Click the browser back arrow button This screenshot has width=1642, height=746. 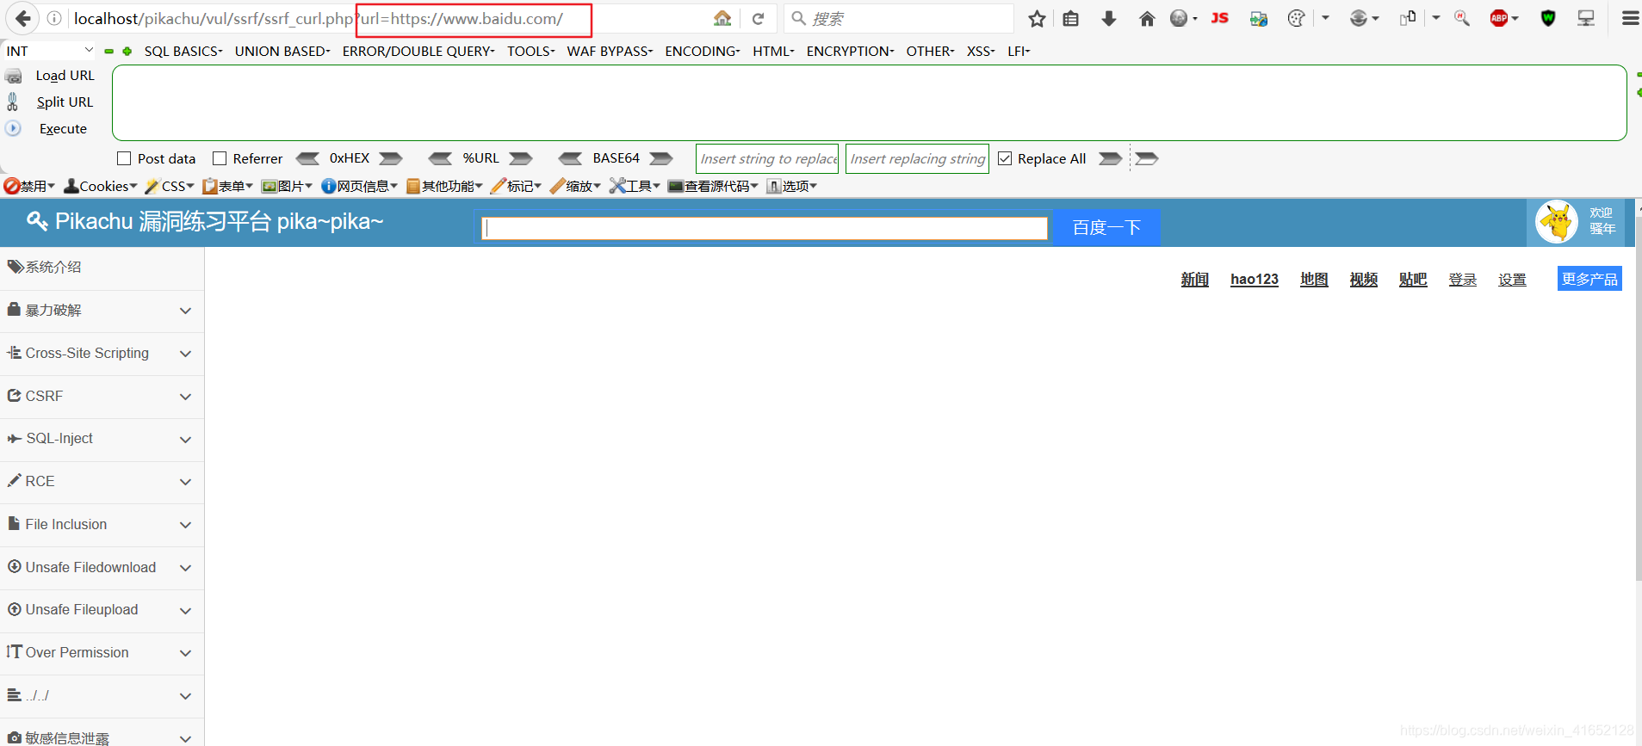click(22, 18)
